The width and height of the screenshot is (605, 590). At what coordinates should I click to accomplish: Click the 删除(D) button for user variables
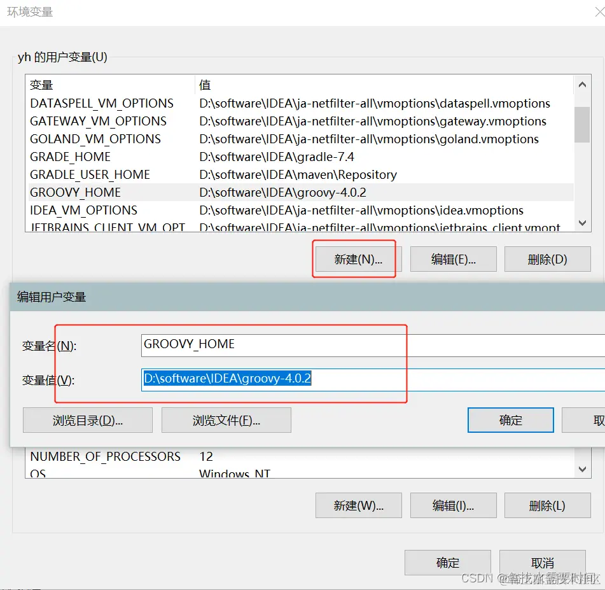pyautogui.click(x=548, y=259)
